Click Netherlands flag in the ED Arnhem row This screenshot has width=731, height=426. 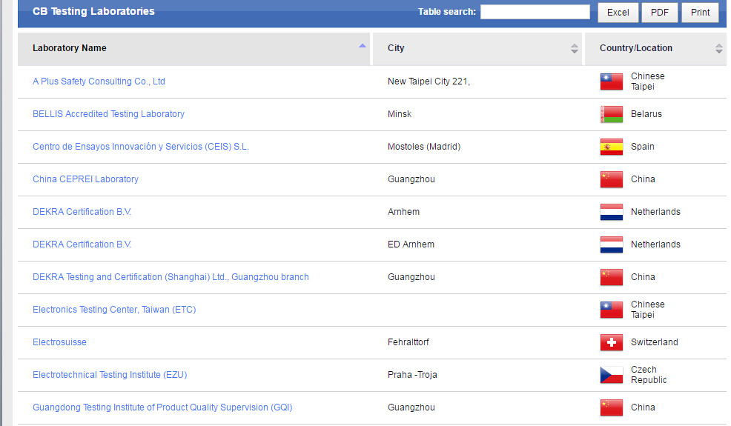(x=611, y=244)
